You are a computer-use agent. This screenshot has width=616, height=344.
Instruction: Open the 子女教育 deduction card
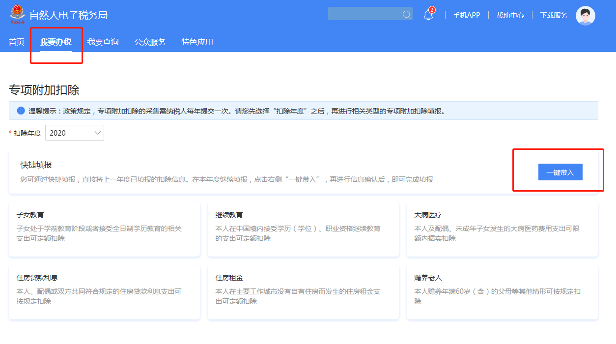point(104,229)
